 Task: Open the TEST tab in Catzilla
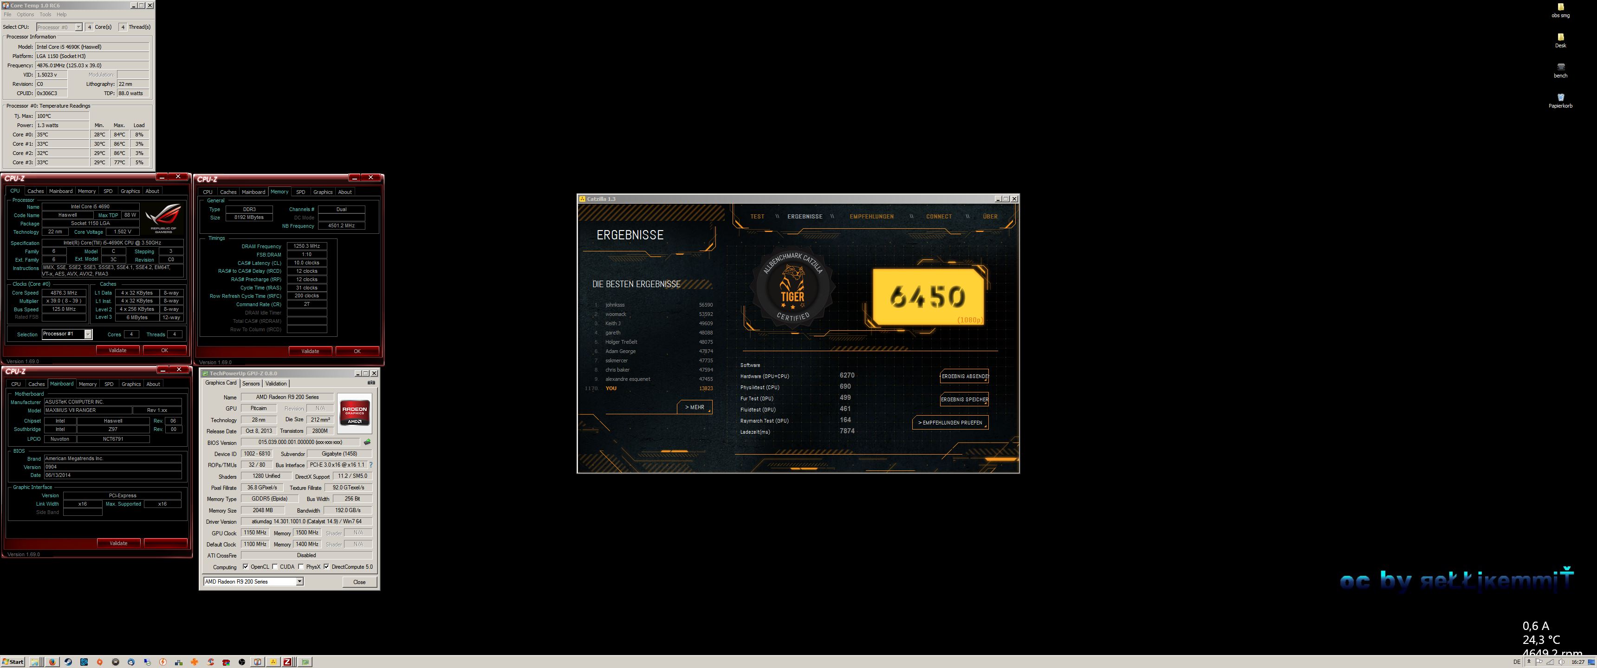(x=757, y=216)
